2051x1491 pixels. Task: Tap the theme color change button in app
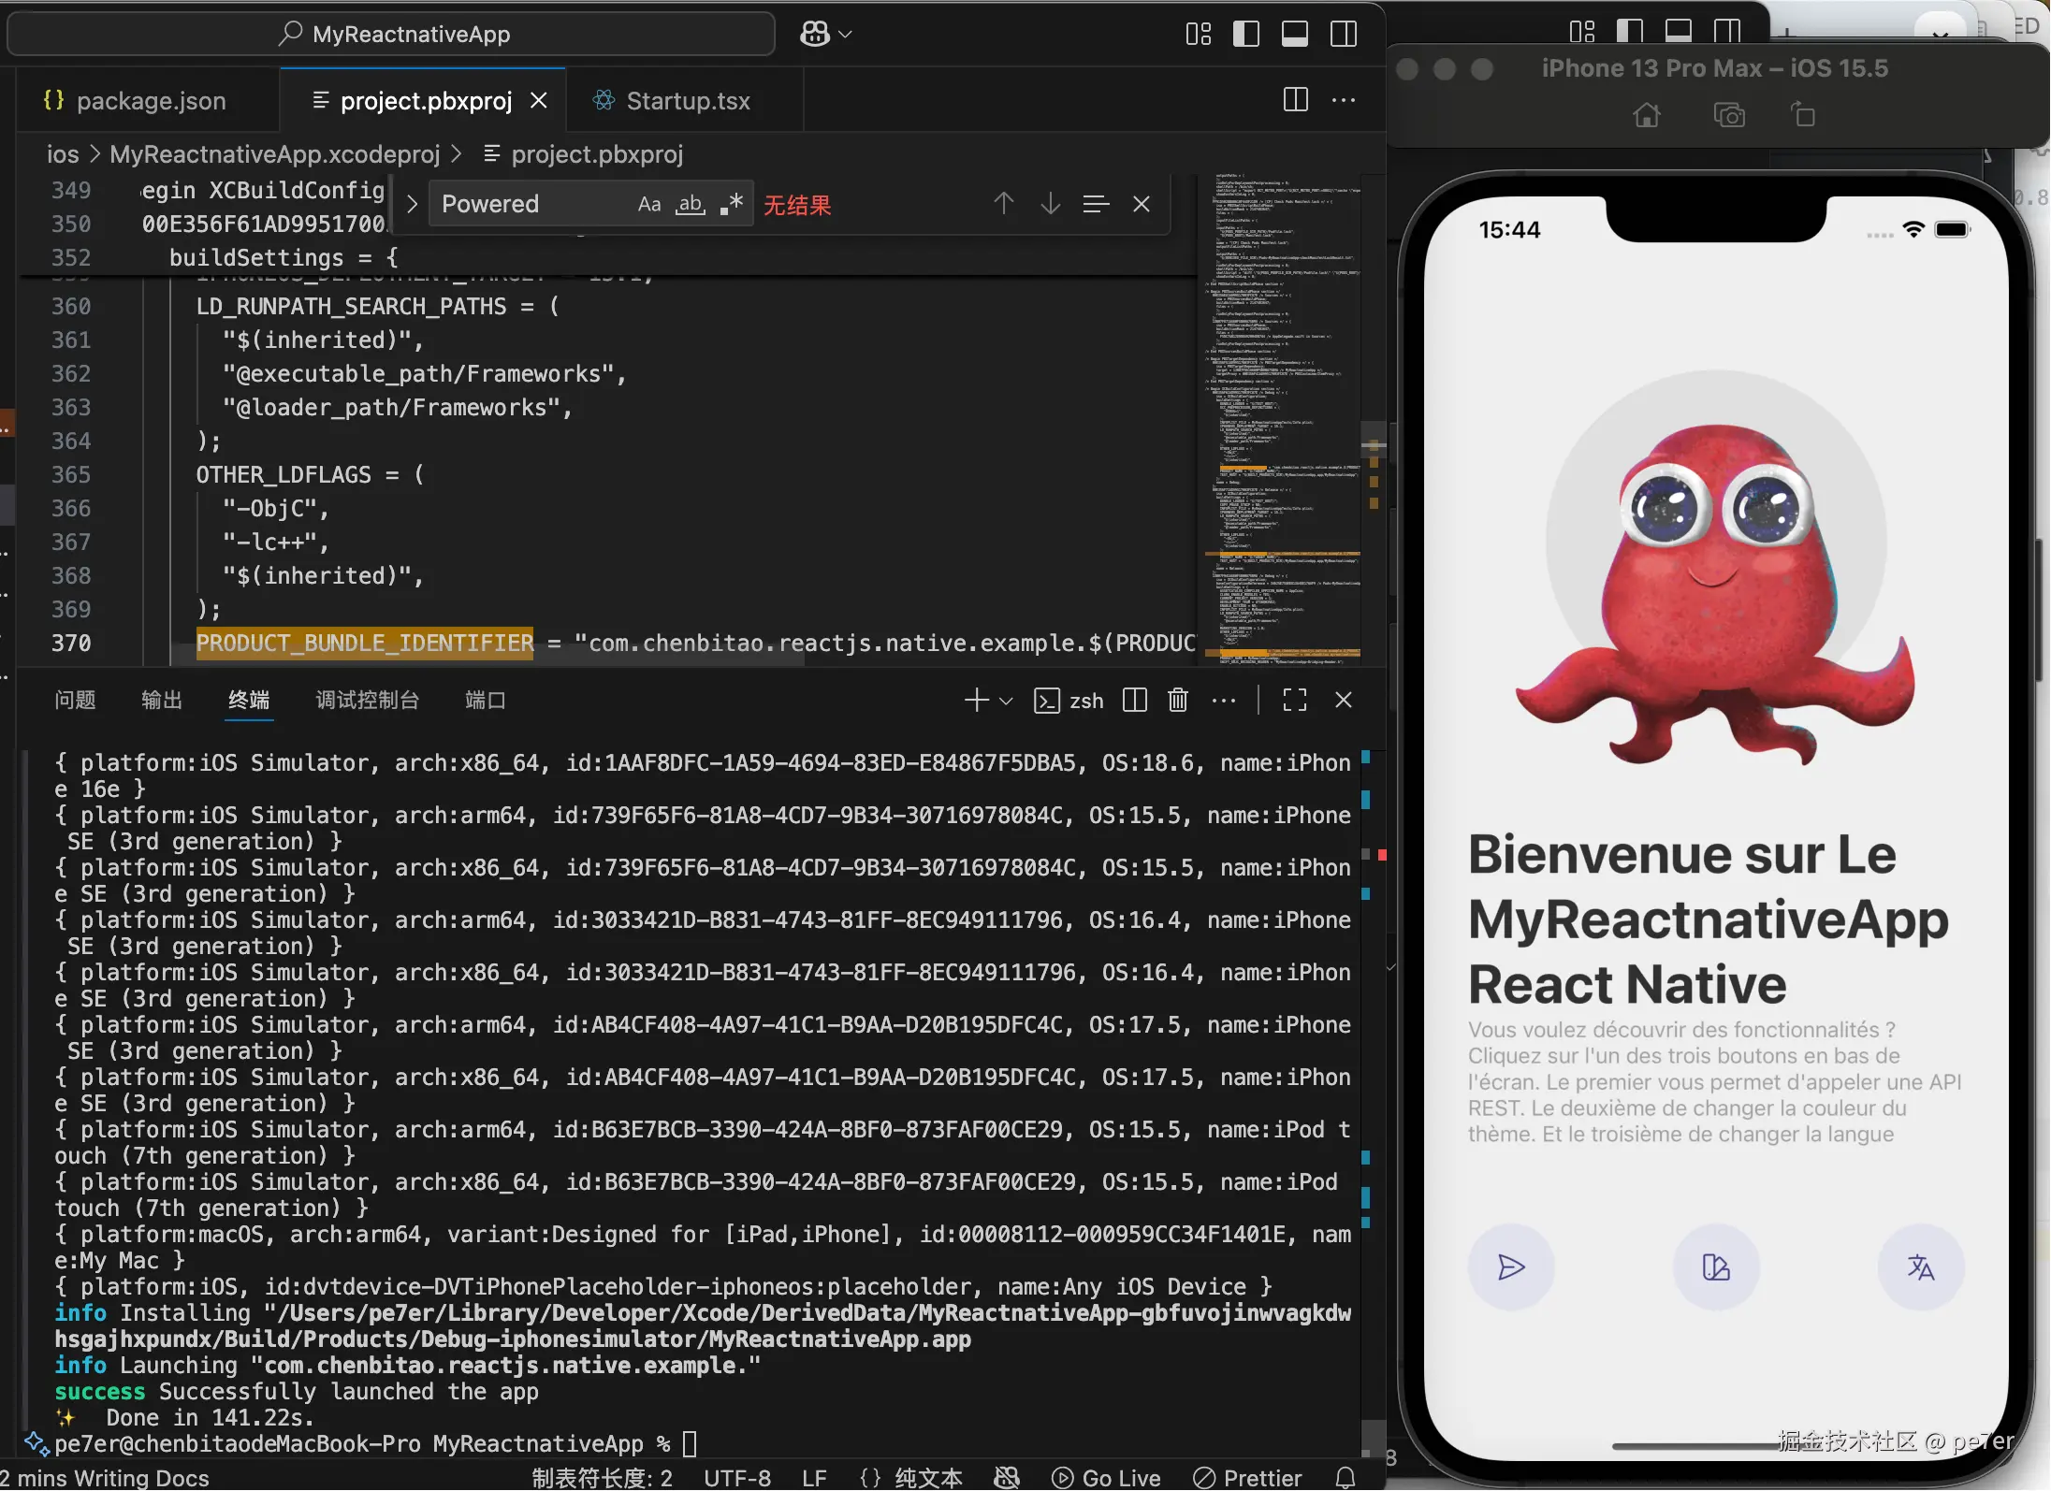(1715, 1267)
